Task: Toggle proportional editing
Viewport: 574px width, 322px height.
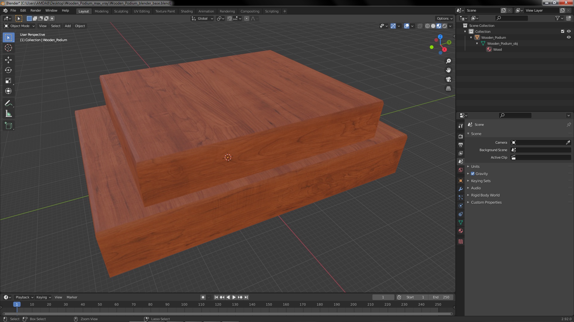Action: (246, 18)
